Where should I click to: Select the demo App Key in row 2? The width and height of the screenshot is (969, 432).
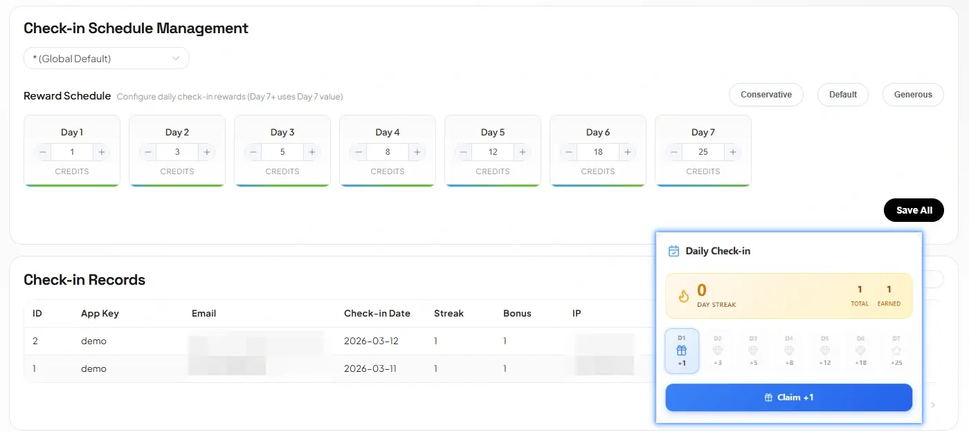93,341
